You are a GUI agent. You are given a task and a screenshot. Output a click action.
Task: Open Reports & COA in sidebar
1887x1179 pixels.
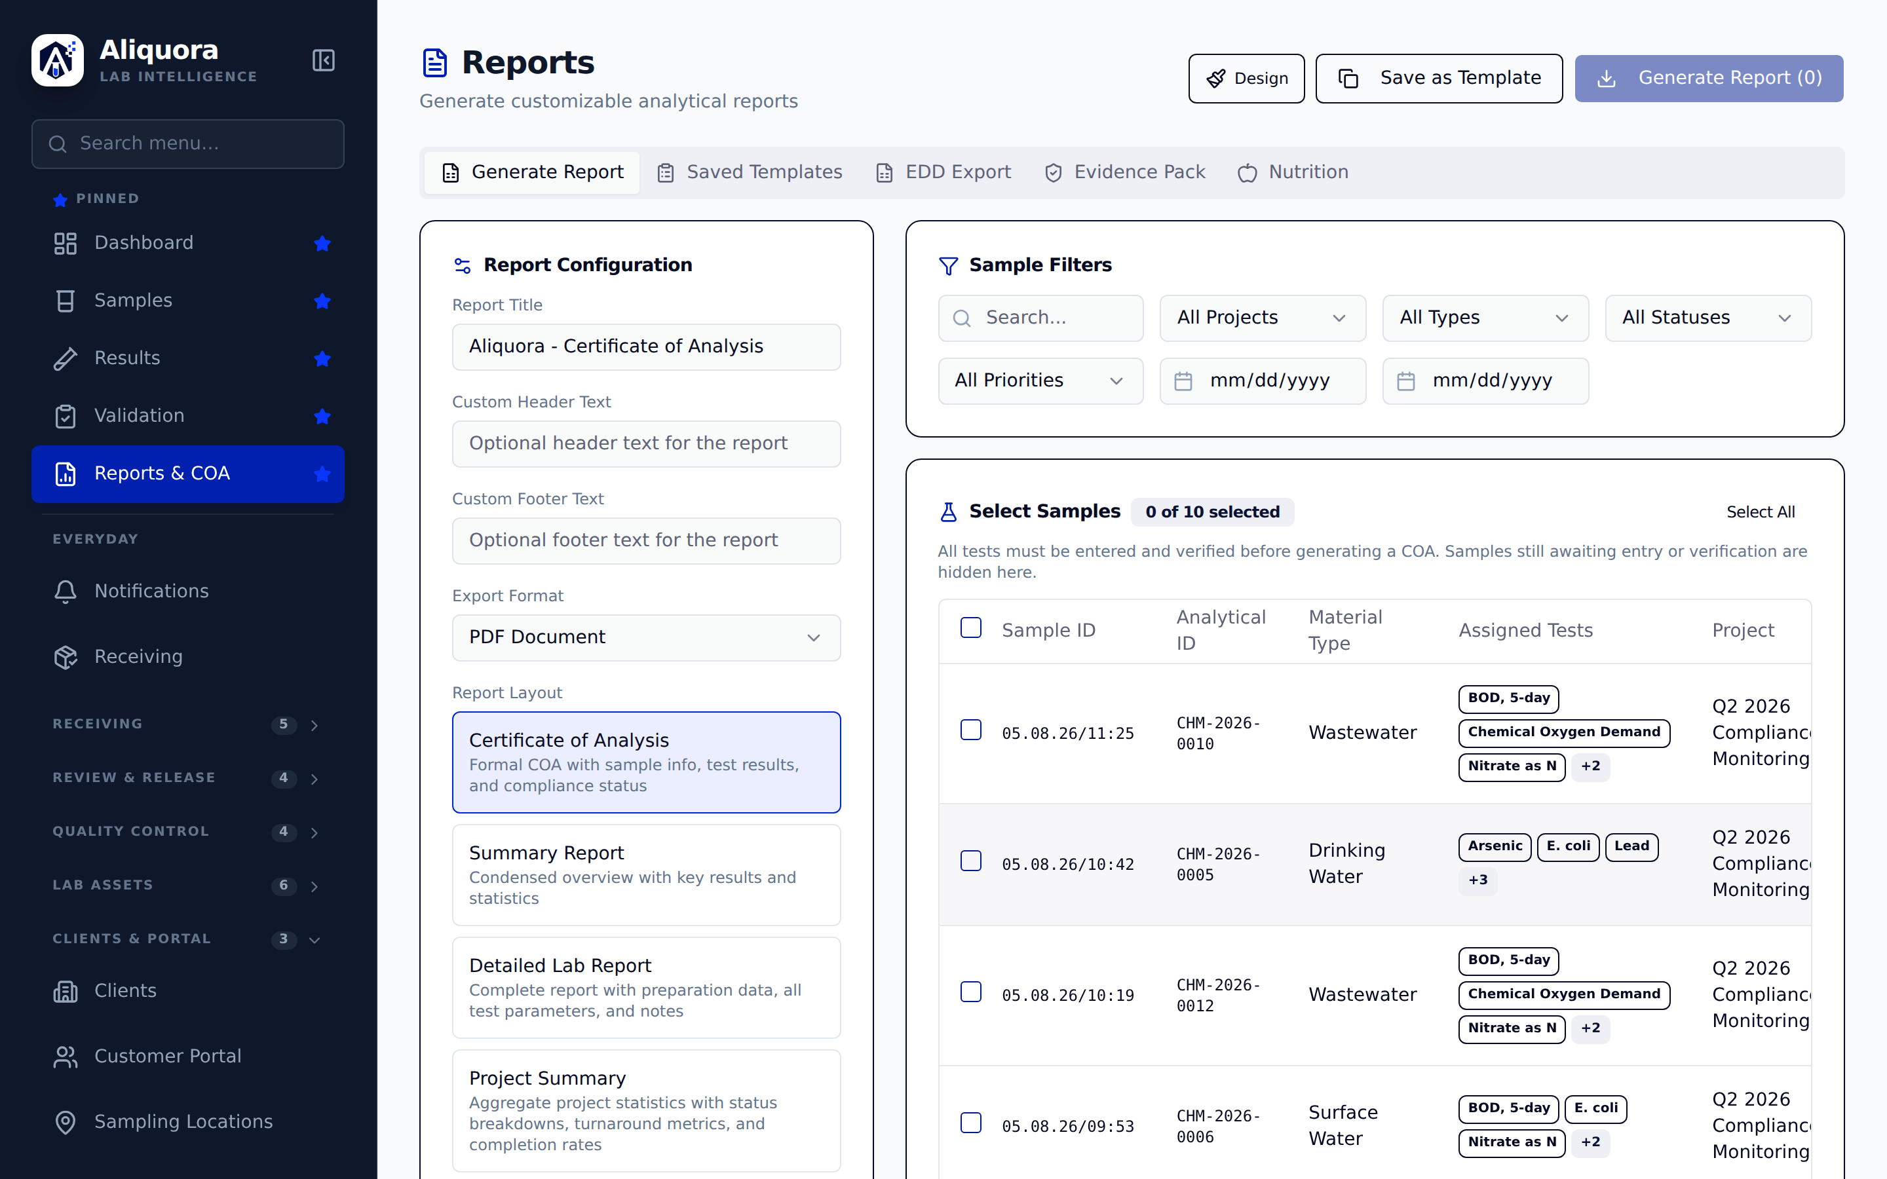pyautogui.click(x=187, y=474)
